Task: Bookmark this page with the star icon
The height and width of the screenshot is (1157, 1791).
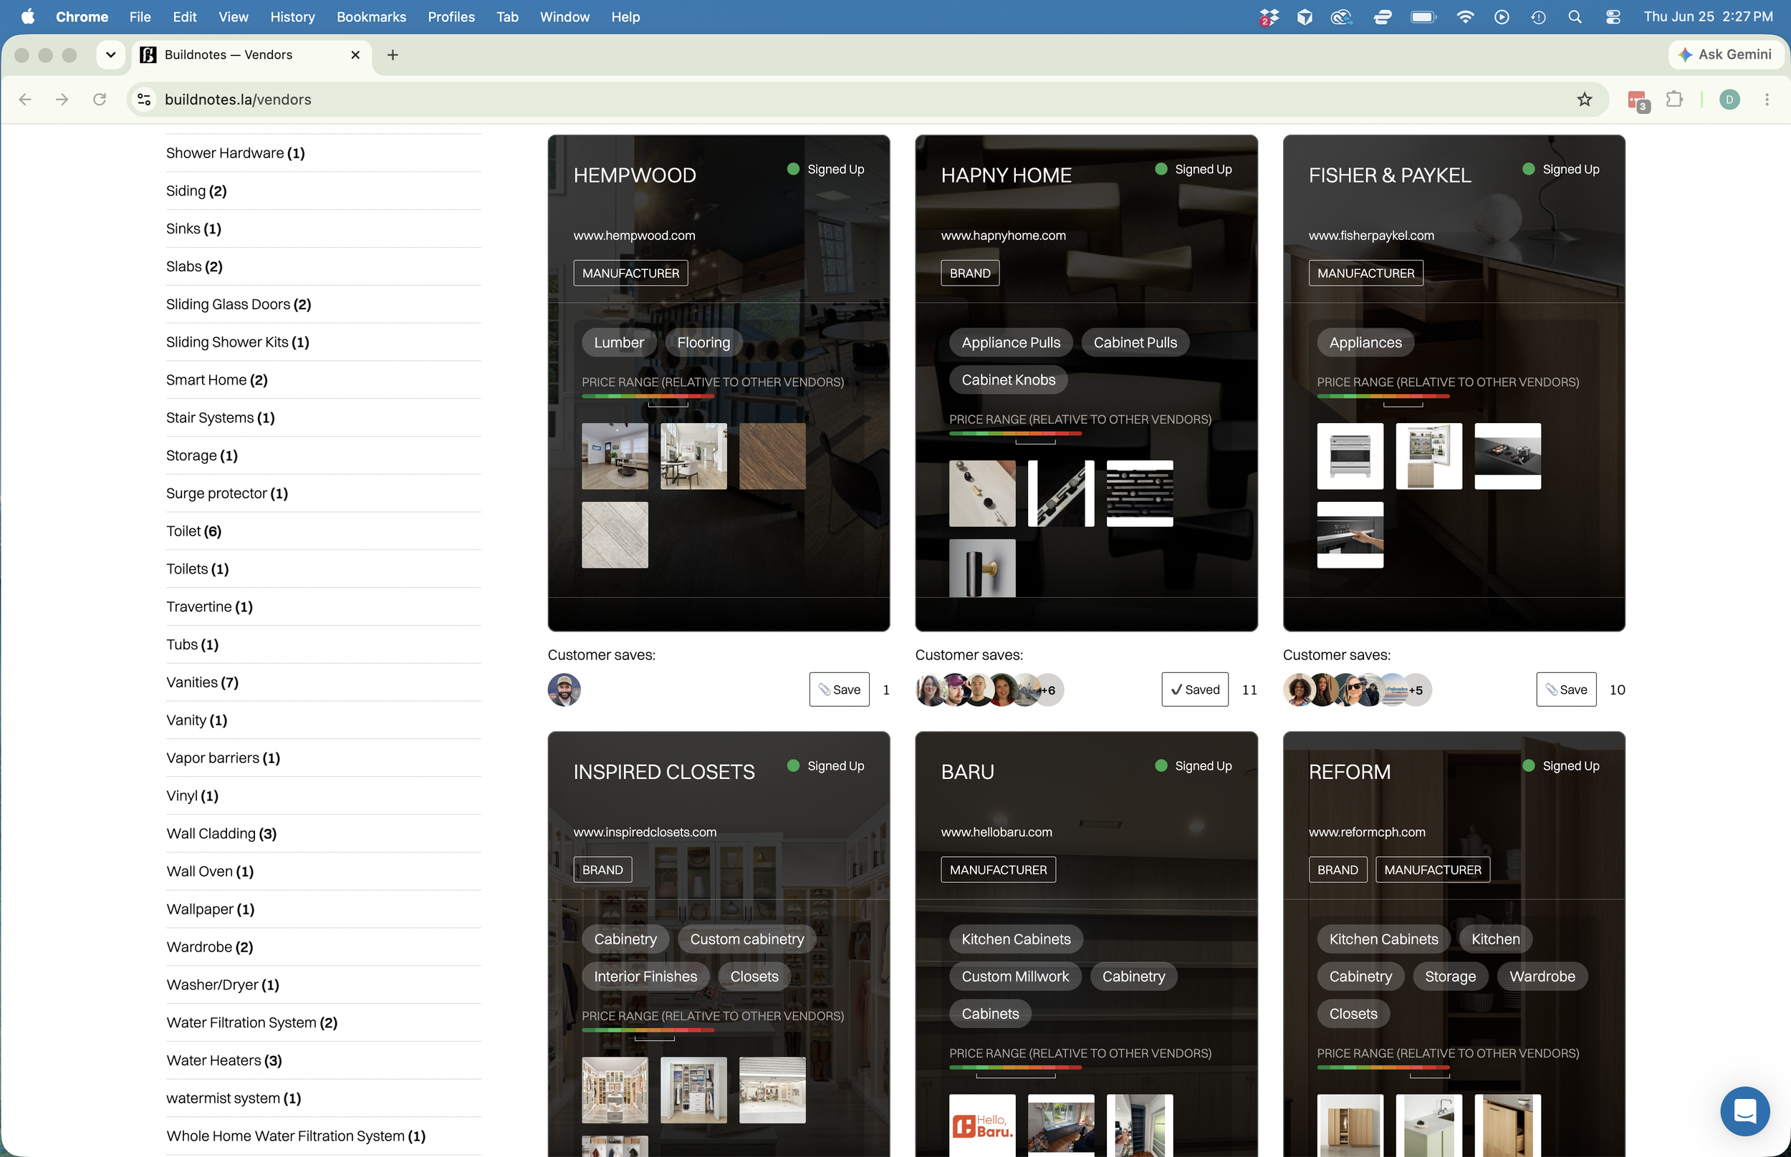Action: click(x=1584, y=100)
